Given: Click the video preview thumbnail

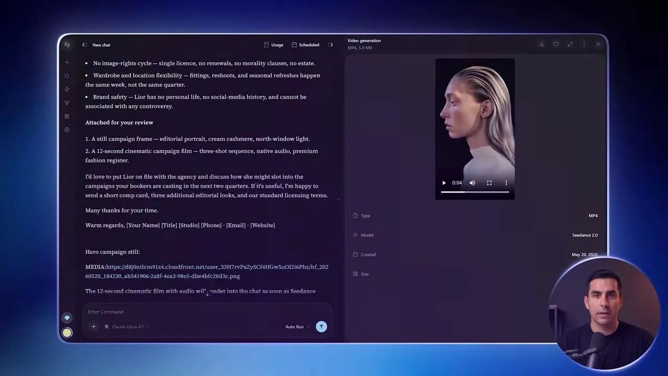Looking at the screenshot, I should [475, 128].
